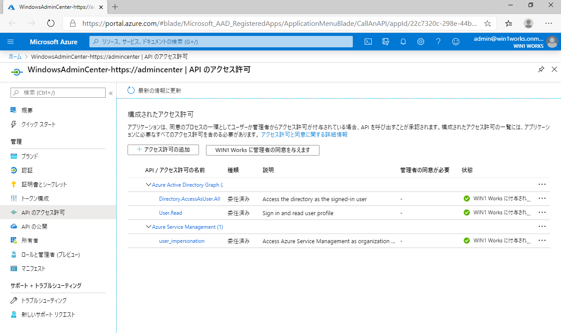The height and width of the screenshot is (333, 561).
Task: Click the refresh icon for 最新の情報に更新
Action: tap(131, 91)
